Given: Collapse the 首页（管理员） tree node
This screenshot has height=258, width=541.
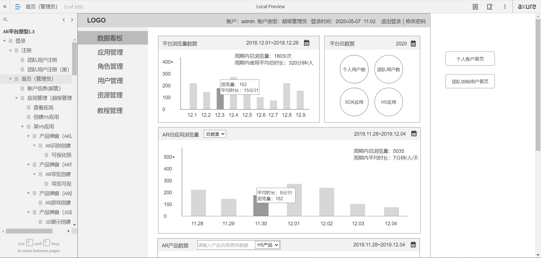Looking at the screenshot, I should tap(10, 79).
